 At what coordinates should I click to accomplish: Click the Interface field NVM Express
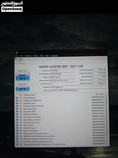click(62, 77)
